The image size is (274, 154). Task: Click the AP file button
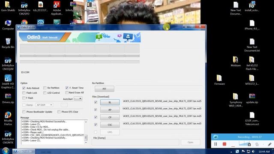coord(110,110)
